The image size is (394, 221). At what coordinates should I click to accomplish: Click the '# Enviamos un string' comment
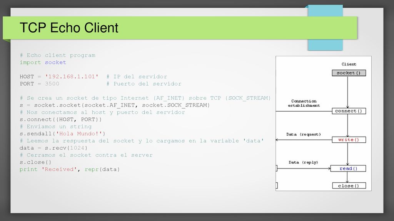coord(55,127)
